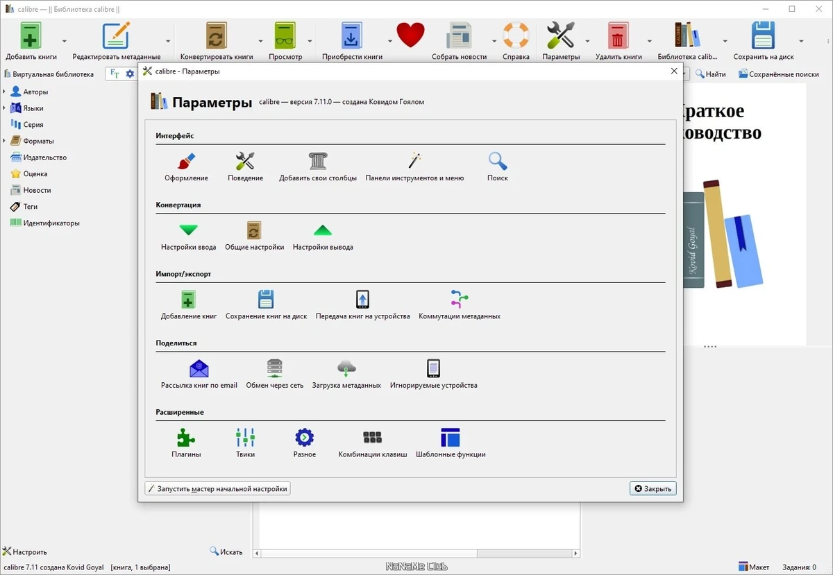833x575 pixels.
Task: Click Редактировать метаданные toolbar button
Action: (x=116, y=41)
